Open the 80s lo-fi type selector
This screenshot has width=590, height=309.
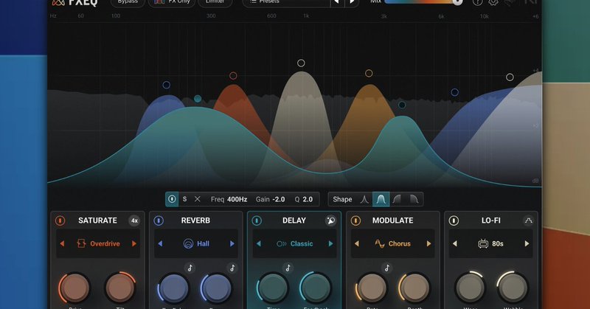490,244
